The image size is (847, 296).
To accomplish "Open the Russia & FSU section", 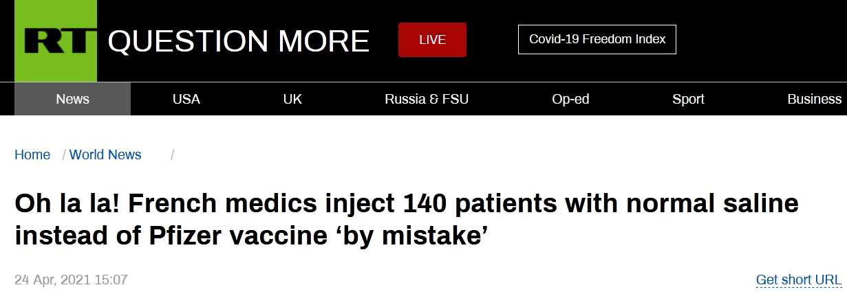I will (x=427, y=99).
